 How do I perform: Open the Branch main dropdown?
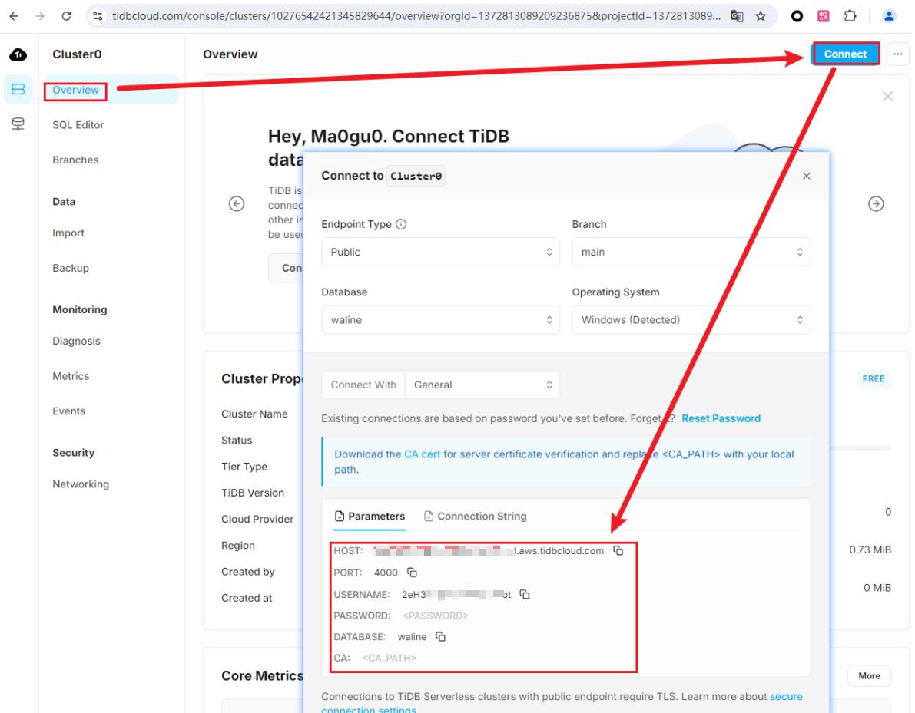[691, 252]
